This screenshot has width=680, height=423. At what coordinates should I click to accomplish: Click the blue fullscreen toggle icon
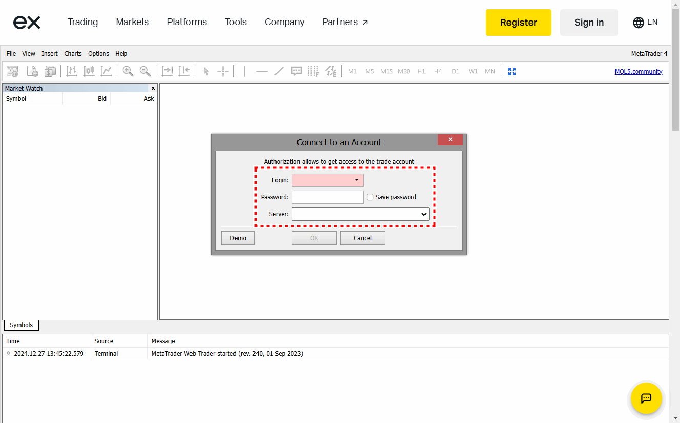tap(512, 71)
